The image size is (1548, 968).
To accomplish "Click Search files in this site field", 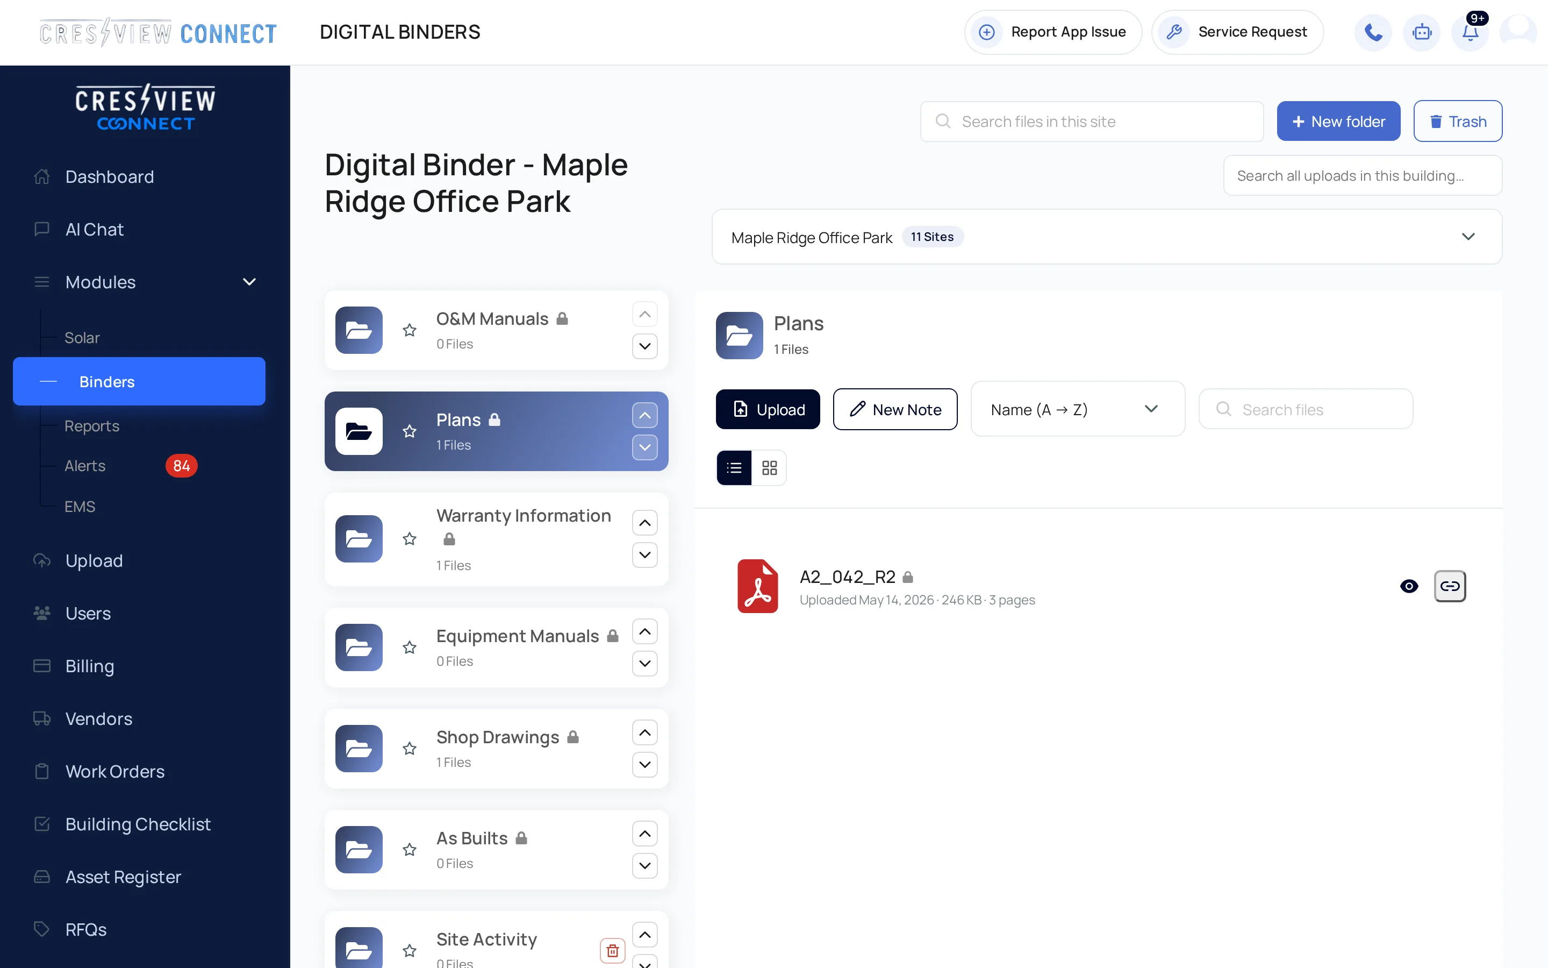I will (x=1092, y=121).
